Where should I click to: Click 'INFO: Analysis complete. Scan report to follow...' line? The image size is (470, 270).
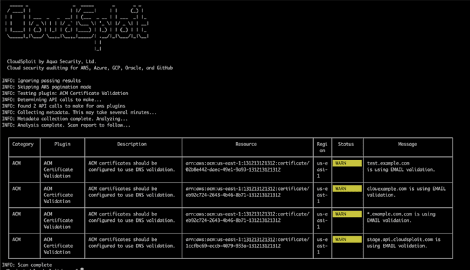pos(66,125)
